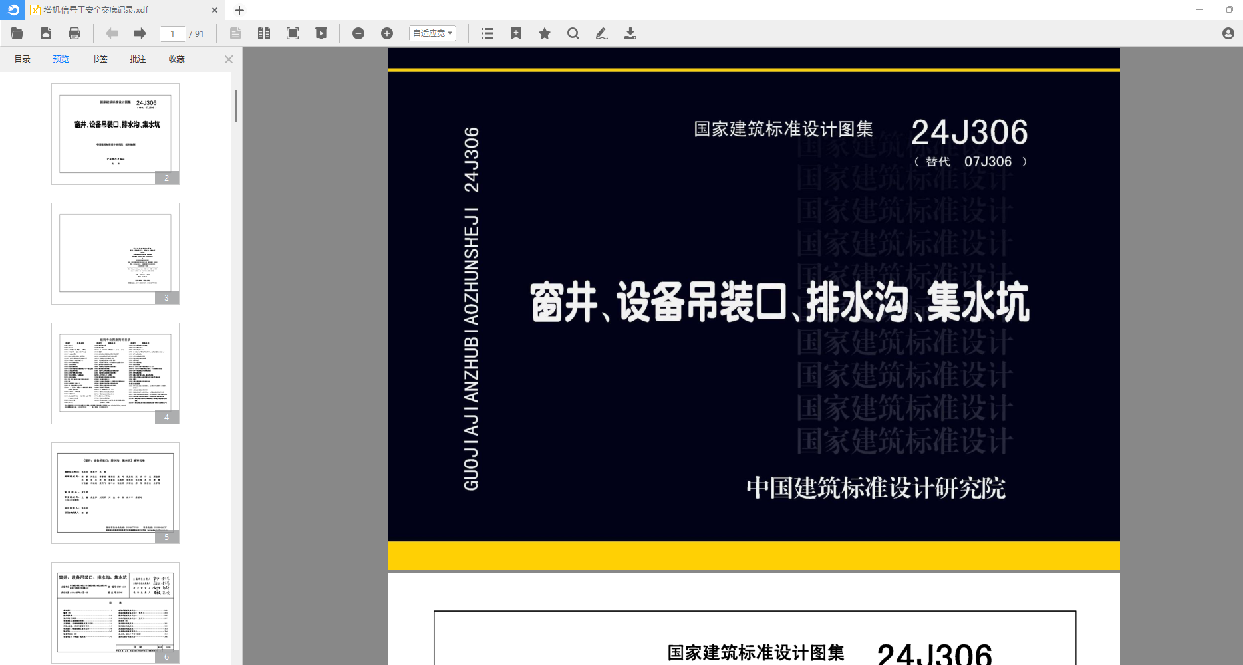
Task: Open page 5 thumbnail
Action: point(115,493)
